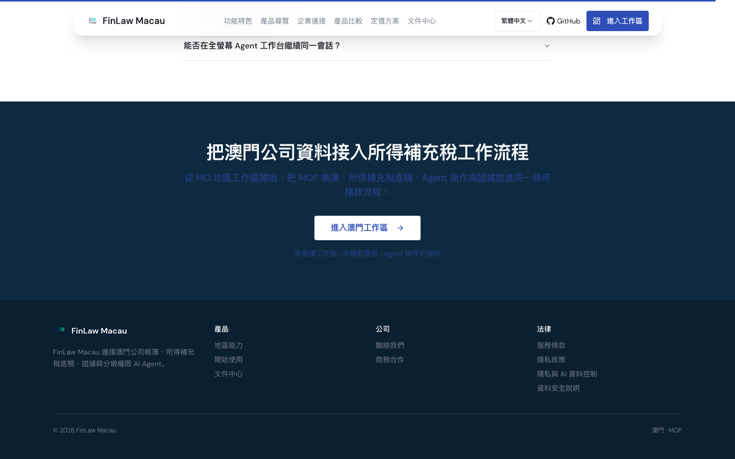
Task: Click the footer FinLaw Macau logo icon
Action: click(x=61, y=330)
